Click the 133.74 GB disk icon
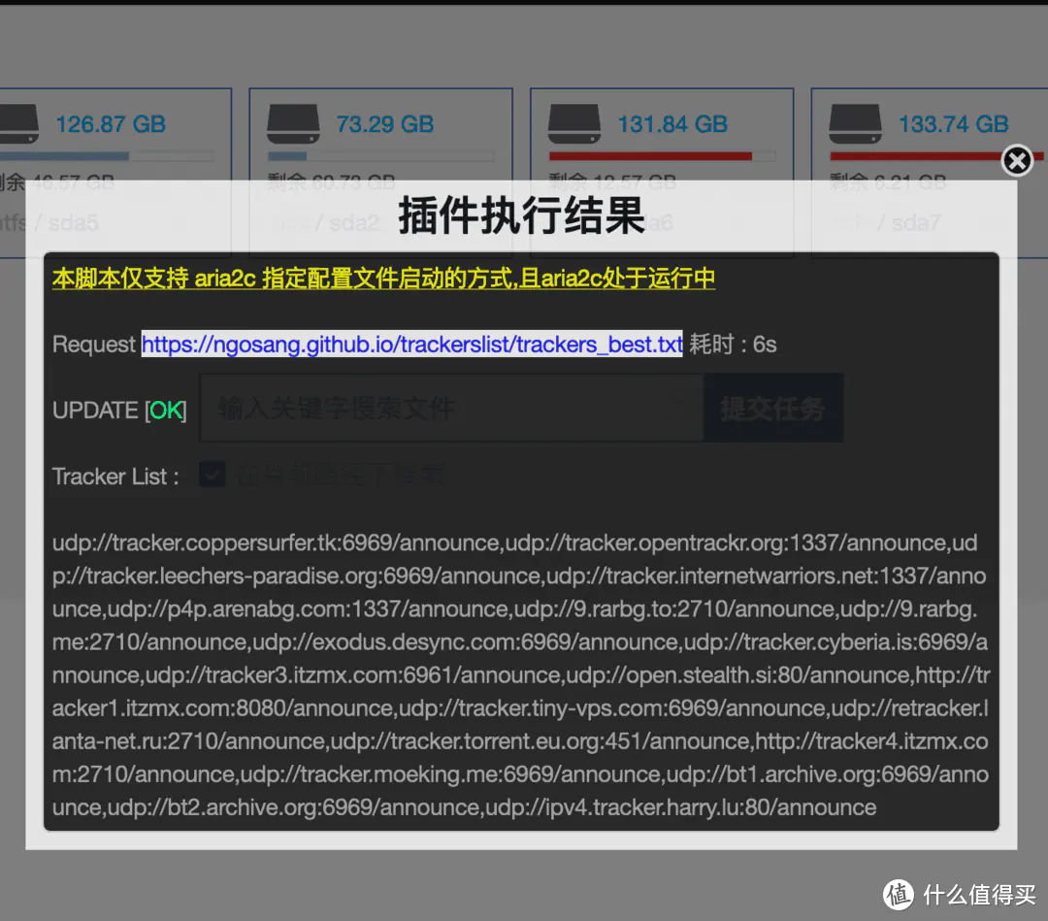Viewport: 1048px width, 921px height. point(855,123)
